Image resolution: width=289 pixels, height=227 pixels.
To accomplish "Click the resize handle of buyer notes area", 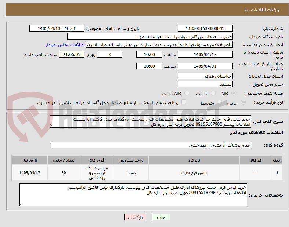I will (21, 204).
